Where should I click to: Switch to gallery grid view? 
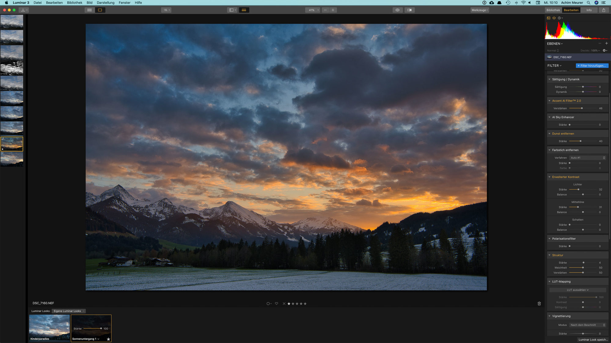(x=90, y=10)
